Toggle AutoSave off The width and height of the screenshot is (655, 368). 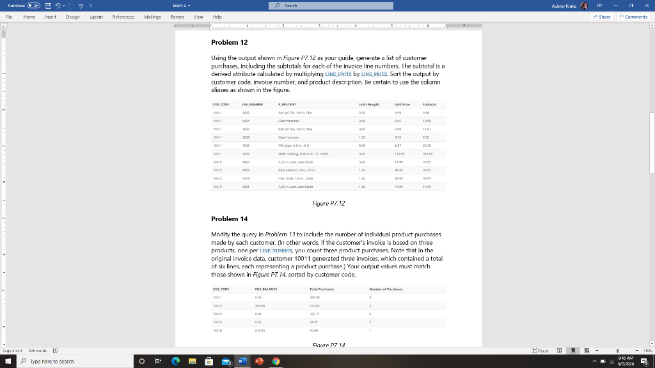click(x=34, y=5)
